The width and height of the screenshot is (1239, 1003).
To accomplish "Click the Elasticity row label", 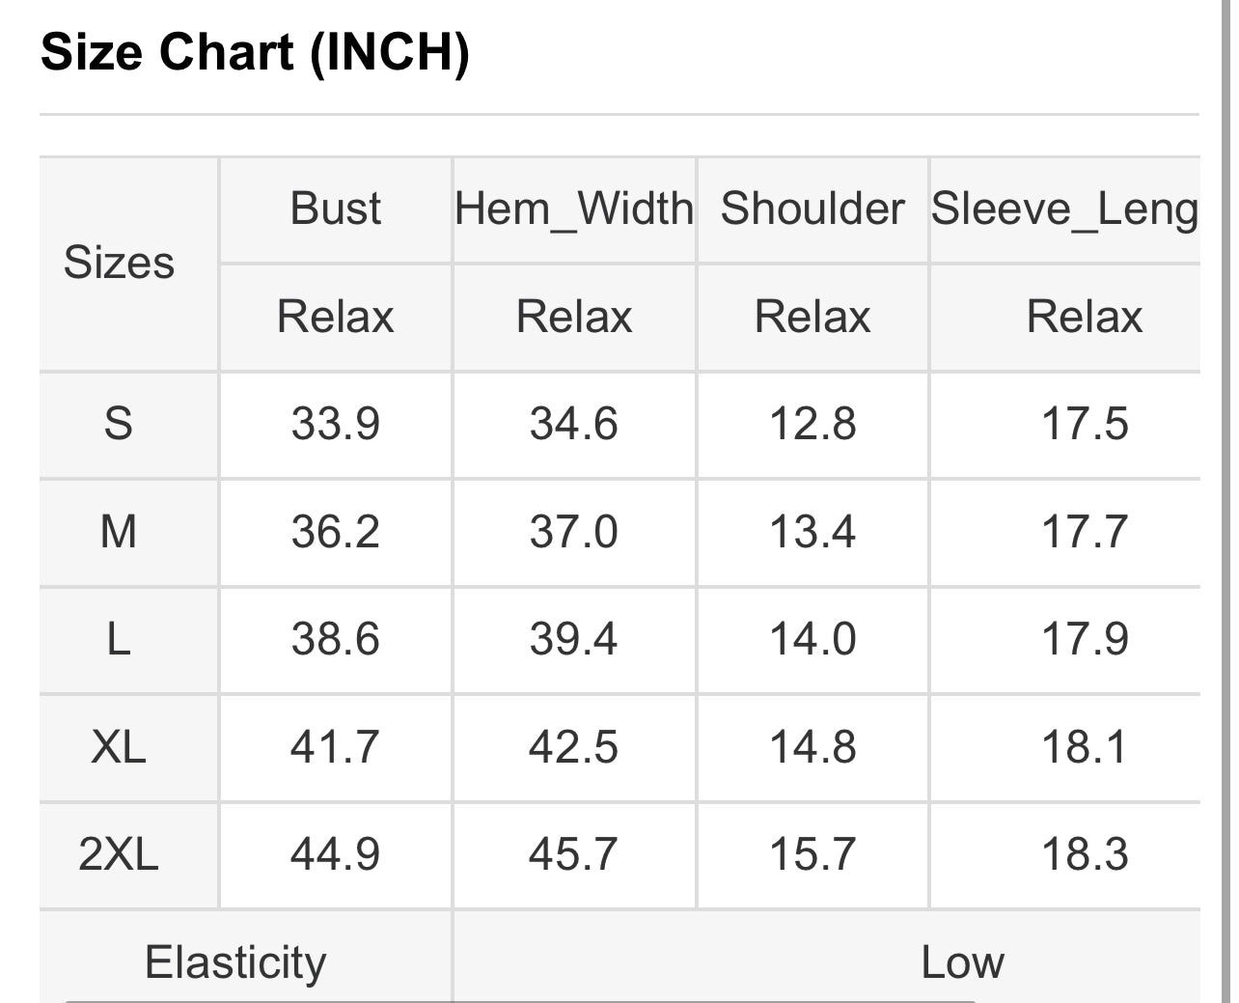I will 236,962.
